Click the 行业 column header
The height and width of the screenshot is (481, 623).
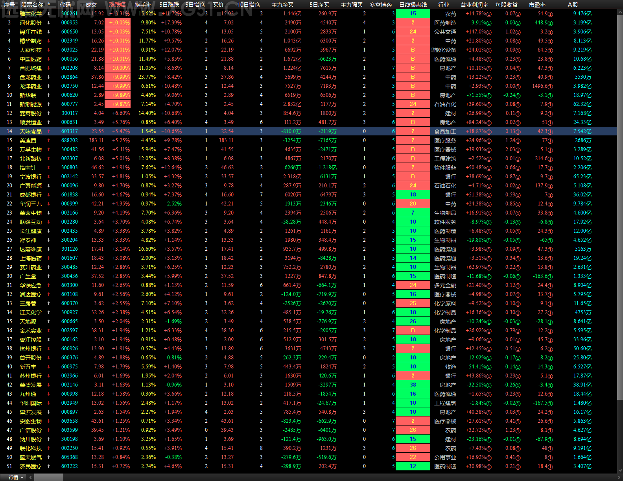coord(444,5)
